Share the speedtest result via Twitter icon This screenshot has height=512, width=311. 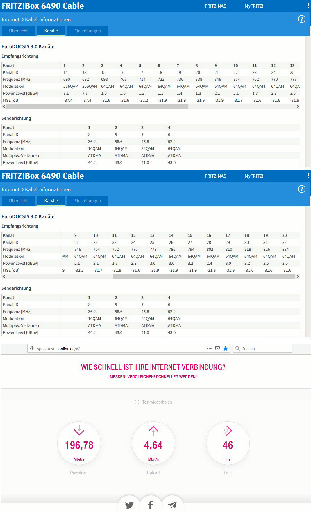pos(129,505)
